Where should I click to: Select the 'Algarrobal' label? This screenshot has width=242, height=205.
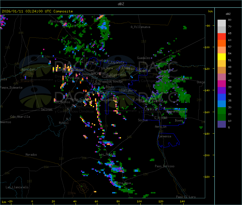118,75
